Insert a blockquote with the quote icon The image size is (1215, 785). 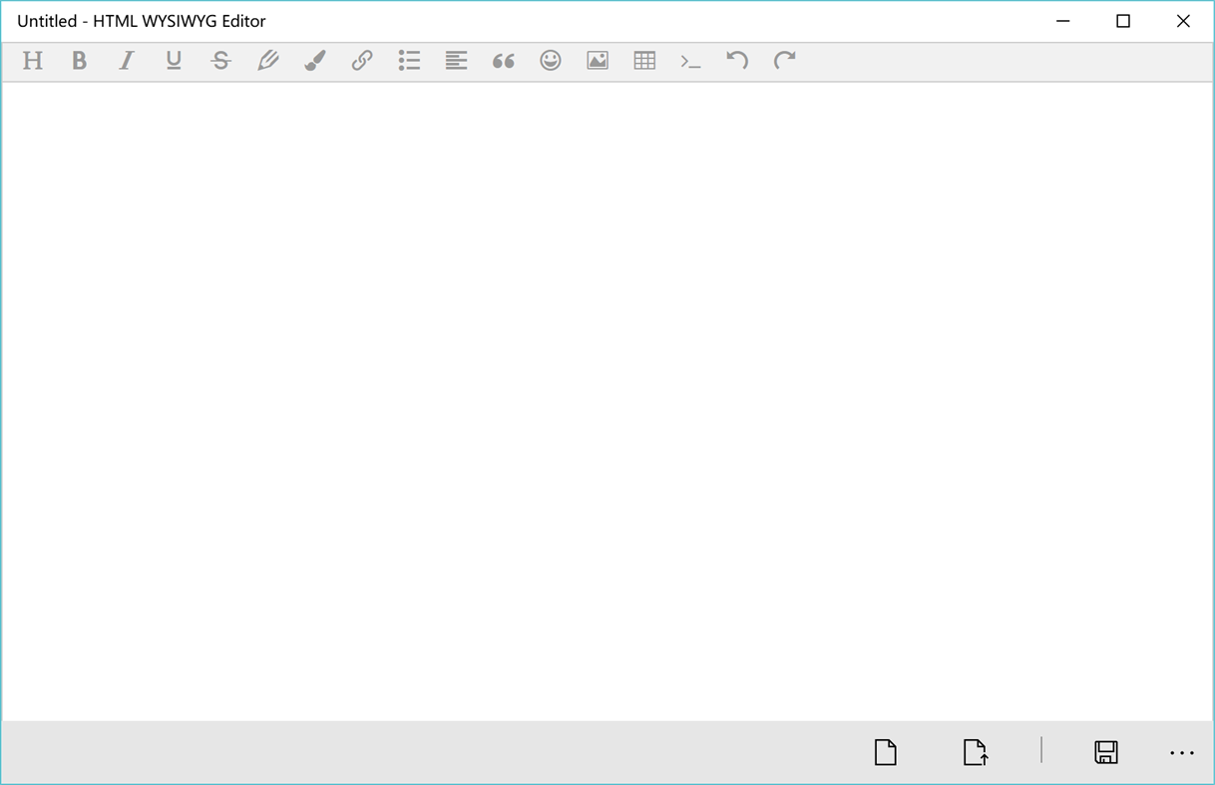coord(503,61)
